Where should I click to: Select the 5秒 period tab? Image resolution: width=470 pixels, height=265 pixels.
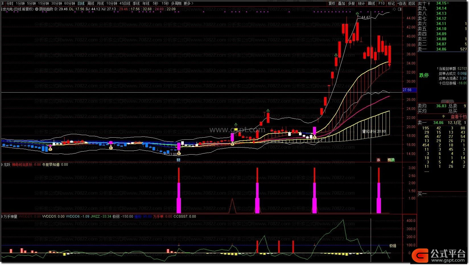coord(155,3)
